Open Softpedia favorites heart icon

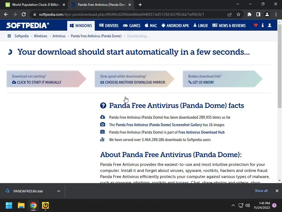(x=256, y=25)
